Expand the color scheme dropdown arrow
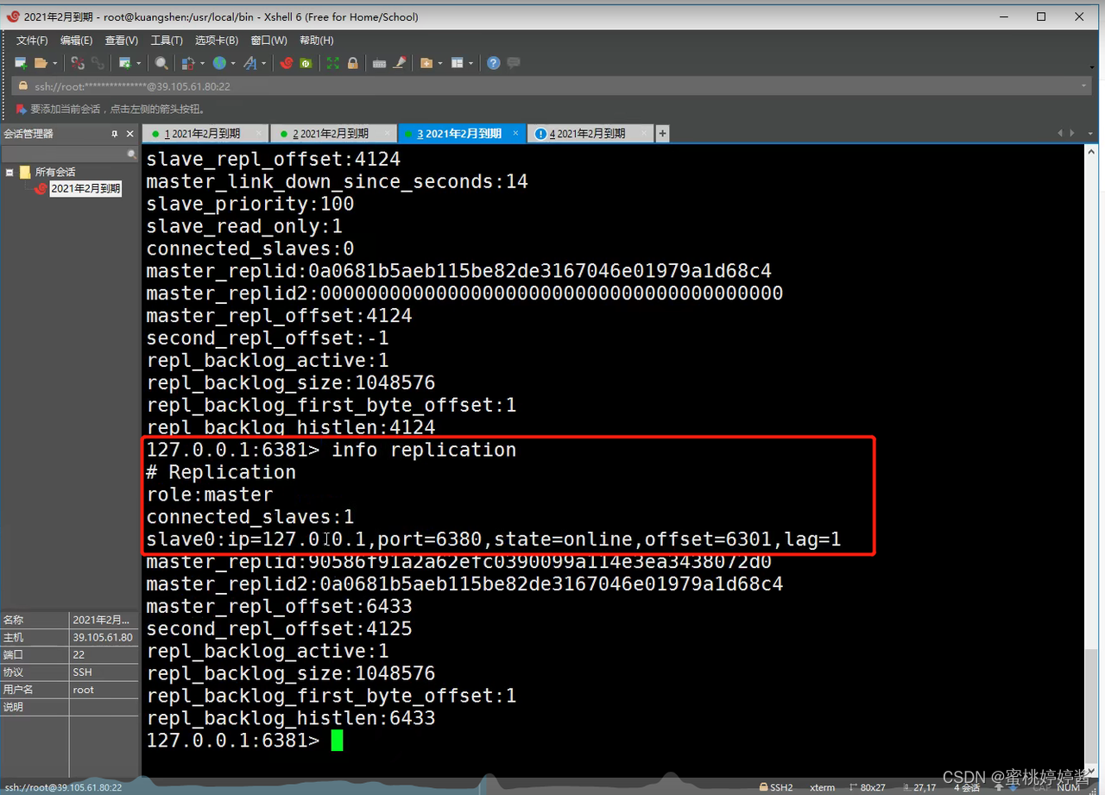Viewport: 1105px width, 795px height. [202, 63]
